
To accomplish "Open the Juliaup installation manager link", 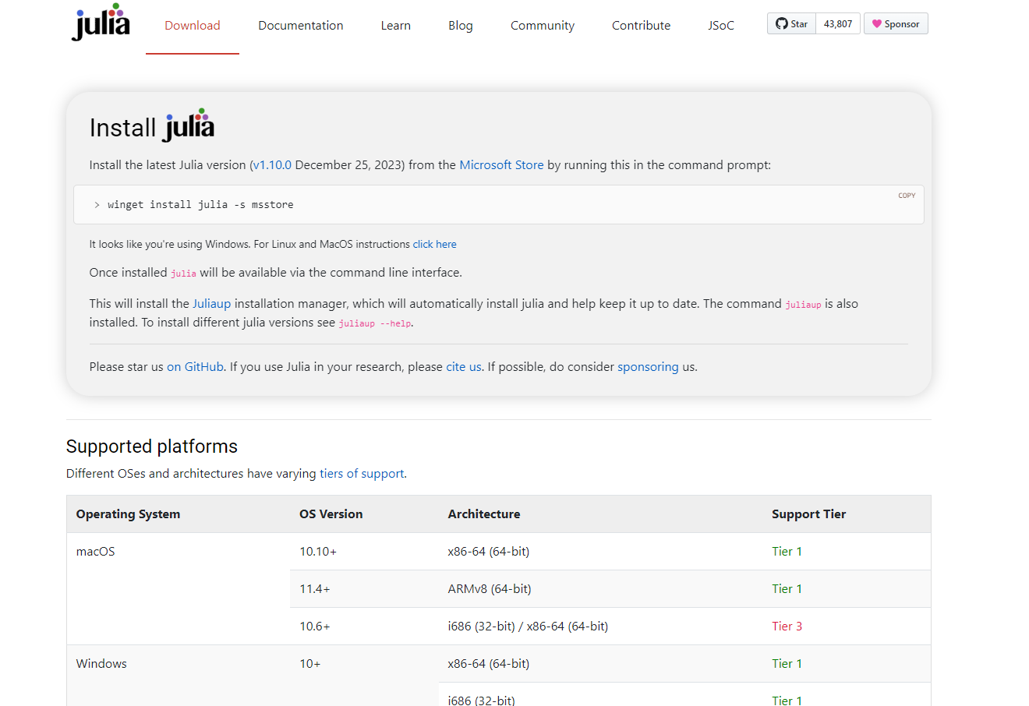I will 212,304.
